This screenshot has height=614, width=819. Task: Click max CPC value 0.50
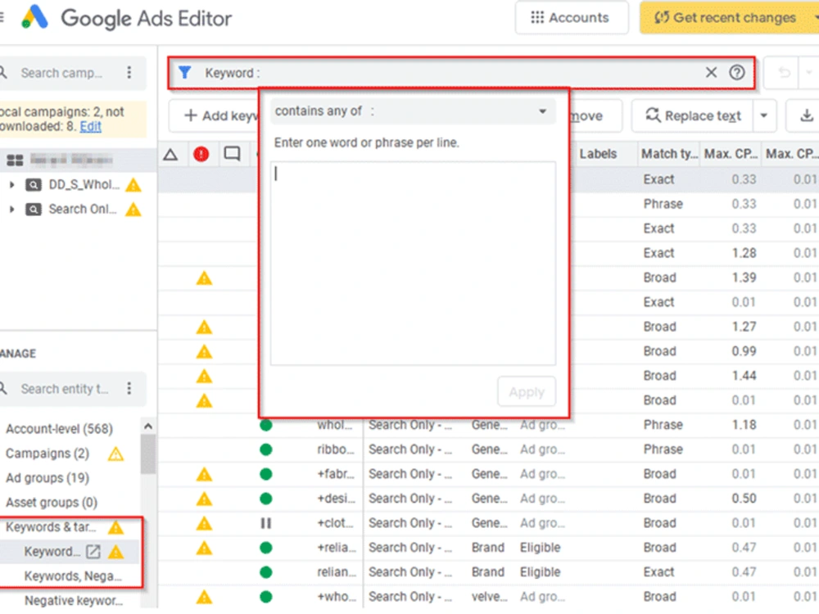coord(744,499)
